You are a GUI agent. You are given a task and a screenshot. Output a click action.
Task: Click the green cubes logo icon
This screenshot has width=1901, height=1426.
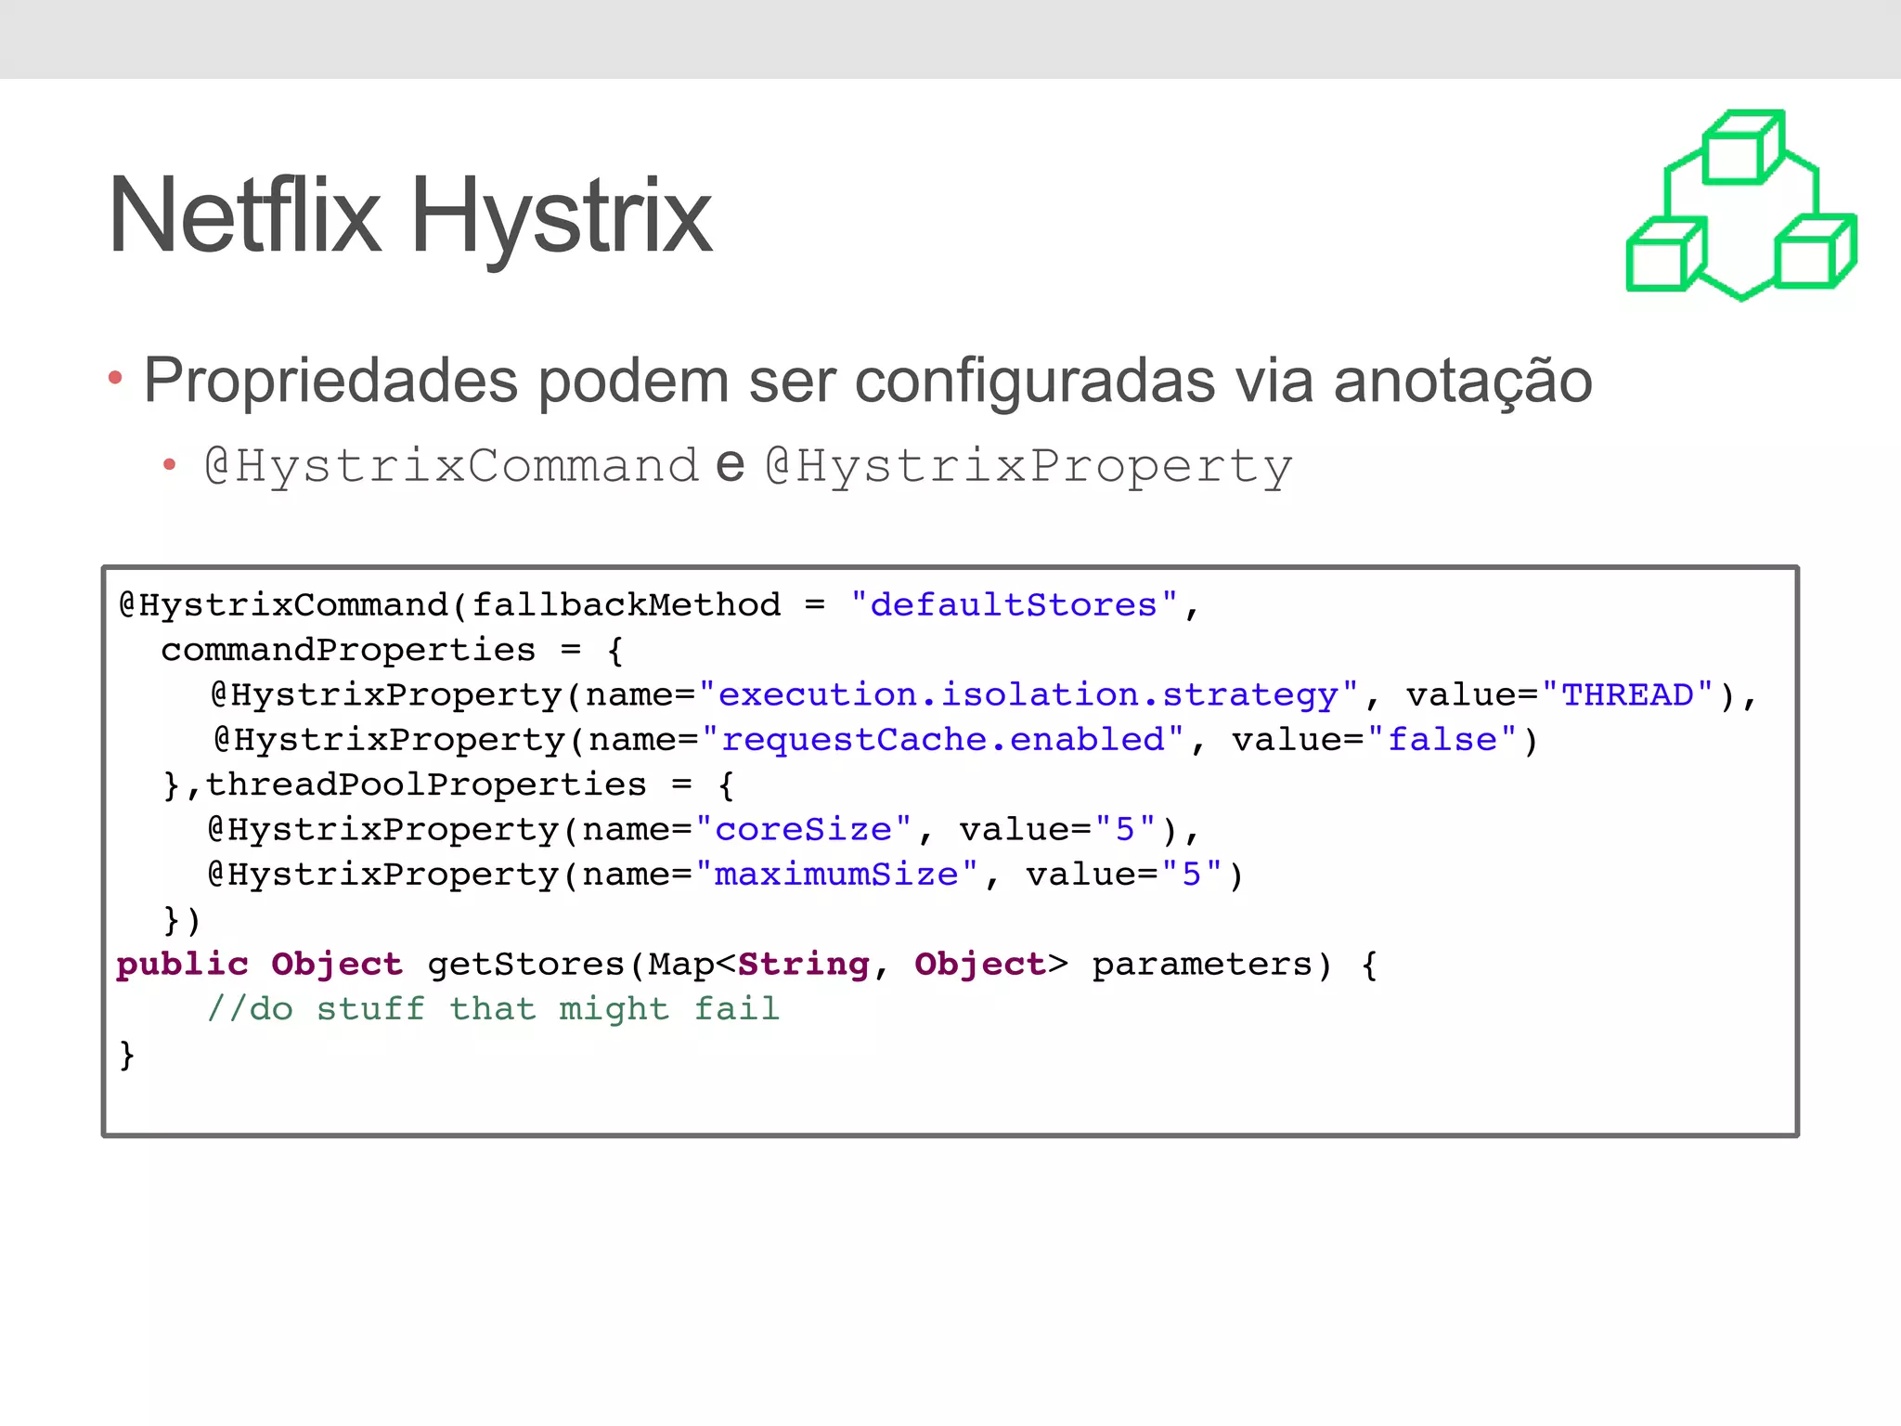[x=1741, y=205]
